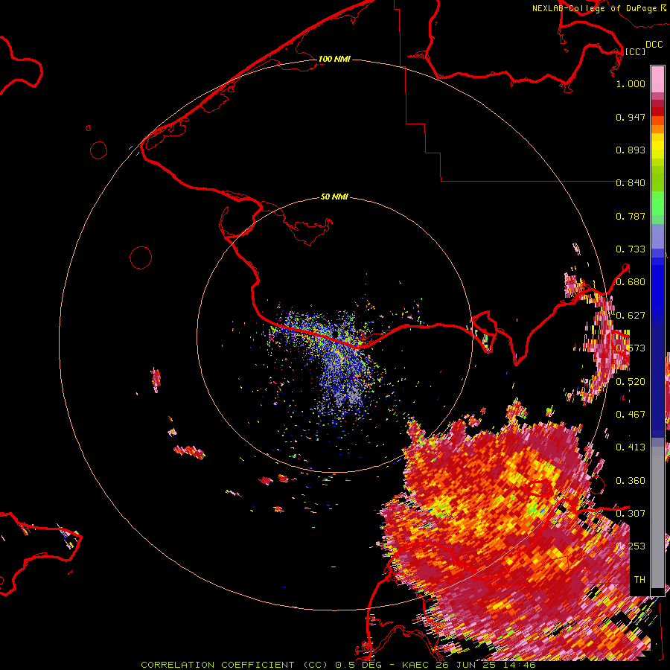Click the 0.360 value on the color scale
Viewport: 670px width, 670px height.
(x=631, y=481)
